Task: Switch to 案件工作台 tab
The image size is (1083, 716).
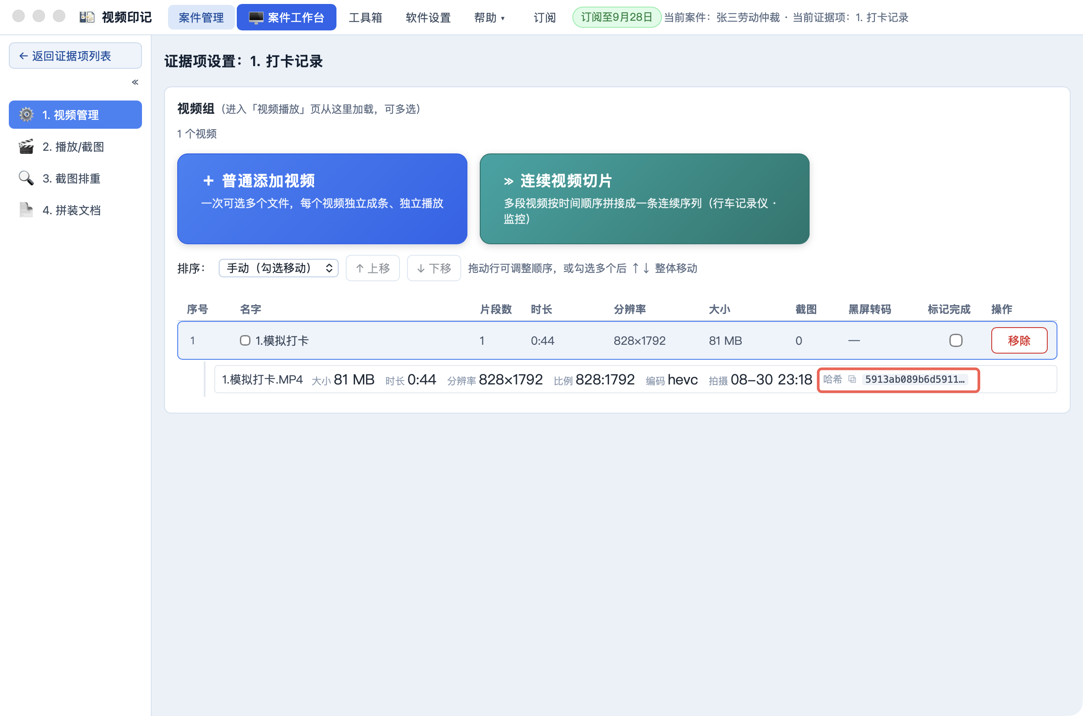Action: coord(286,18)
